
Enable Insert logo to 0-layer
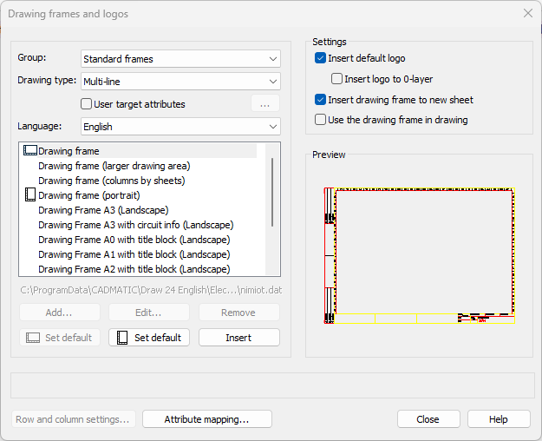tap(337, 79)
